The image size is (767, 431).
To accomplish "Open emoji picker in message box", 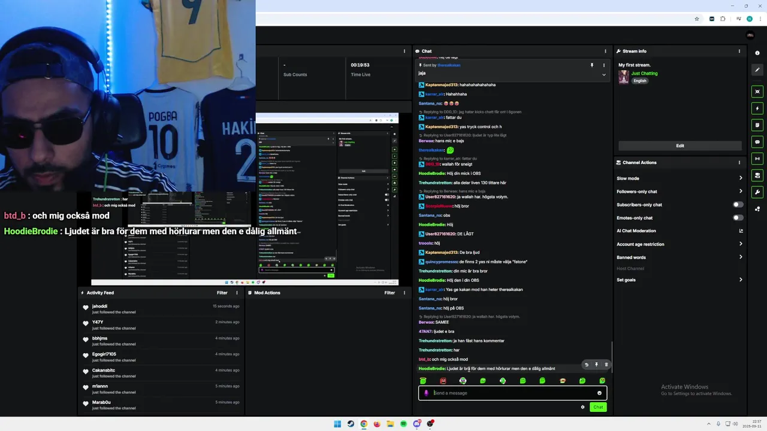I will [599, 393].
